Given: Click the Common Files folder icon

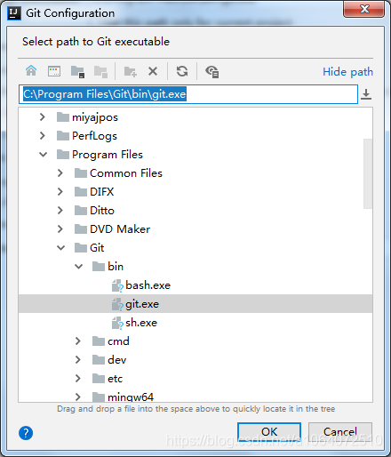Looking at the screenshot, I should pyautogui.click(x=81, y=173).
